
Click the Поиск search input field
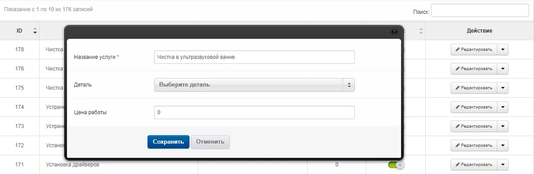(x=480, y=10)
